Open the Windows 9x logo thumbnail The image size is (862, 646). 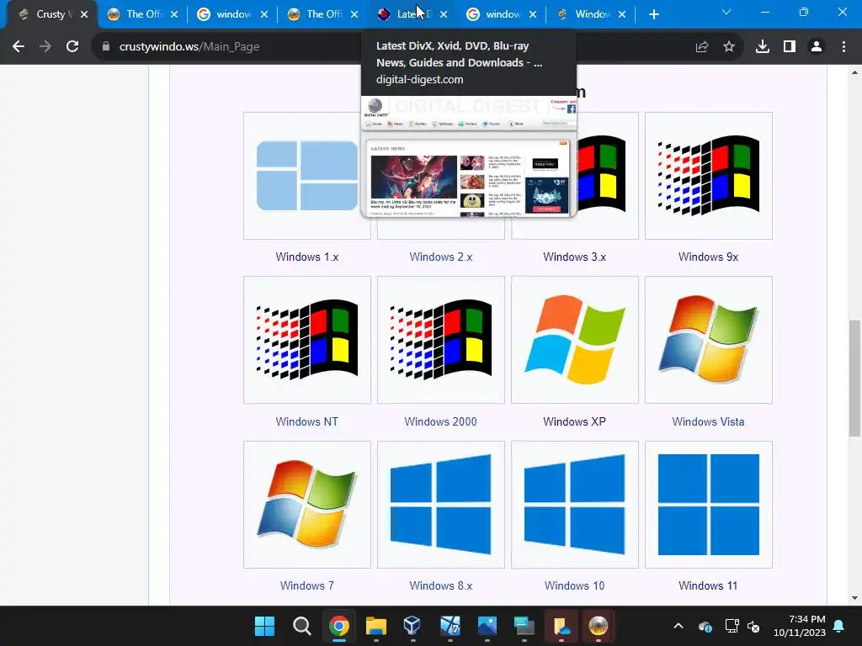[709, 176]
